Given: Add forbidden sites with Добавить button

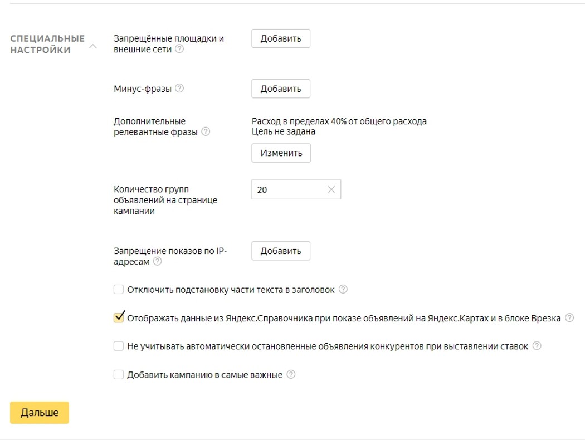Looking at the screenshot, I should (281, 38).
